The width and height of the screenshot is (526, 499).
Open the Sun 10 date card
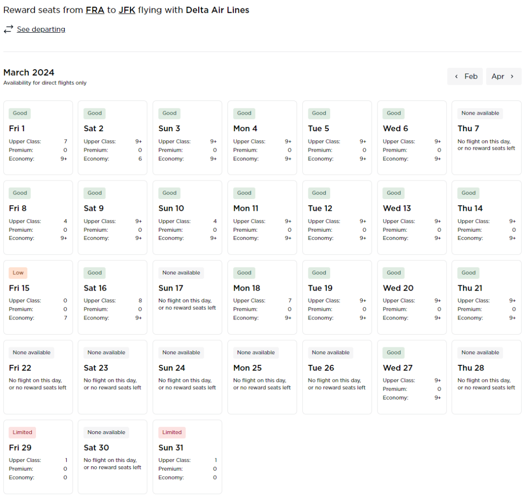click(187, 218)
